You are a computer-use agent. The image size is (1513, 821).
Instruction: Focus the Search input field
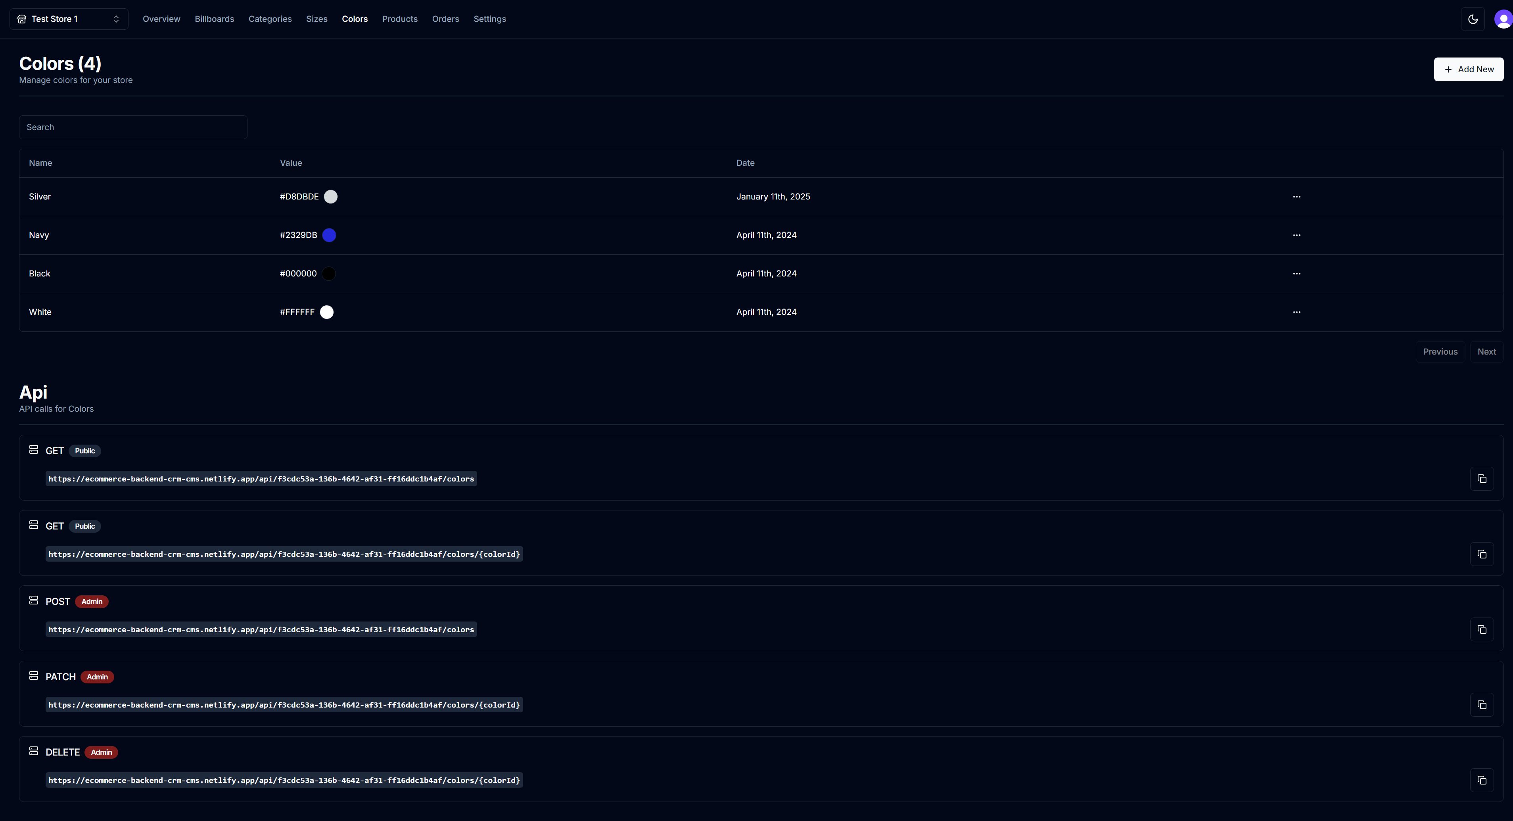click(x=133, y=127)
